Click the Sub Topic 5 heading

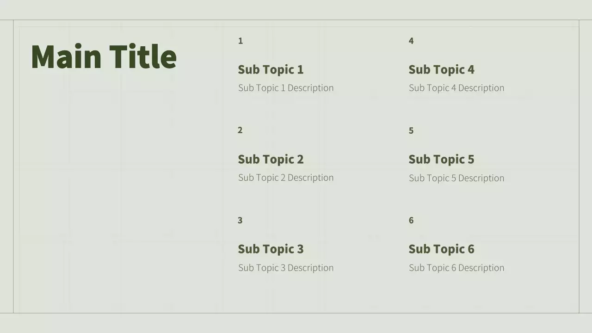point(441,160)
